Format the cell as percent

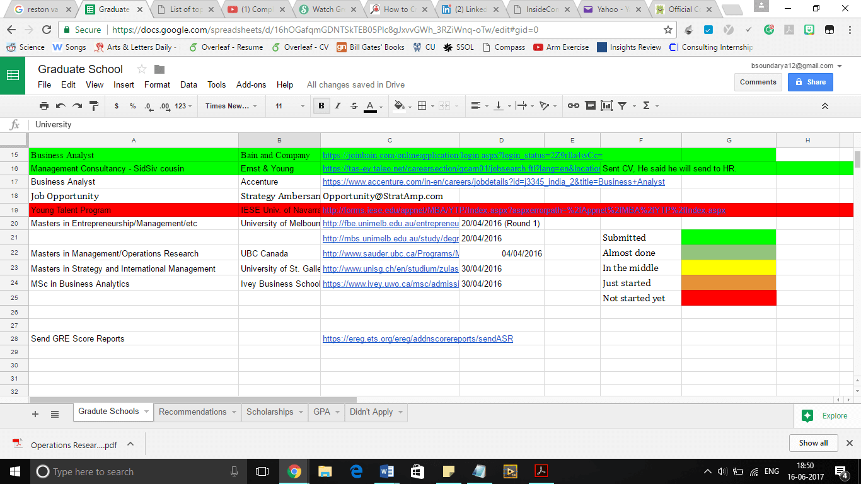click(132, 106)
